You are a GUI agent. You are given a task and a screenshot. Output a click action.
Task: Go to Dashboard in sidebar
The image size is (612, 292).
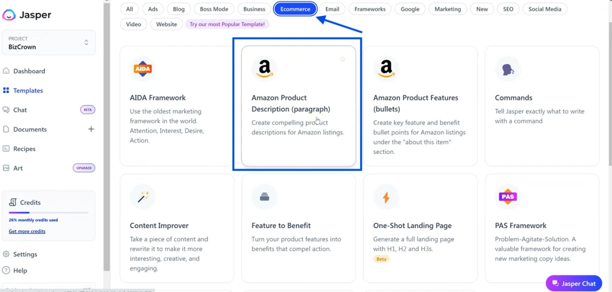(29, 71)
